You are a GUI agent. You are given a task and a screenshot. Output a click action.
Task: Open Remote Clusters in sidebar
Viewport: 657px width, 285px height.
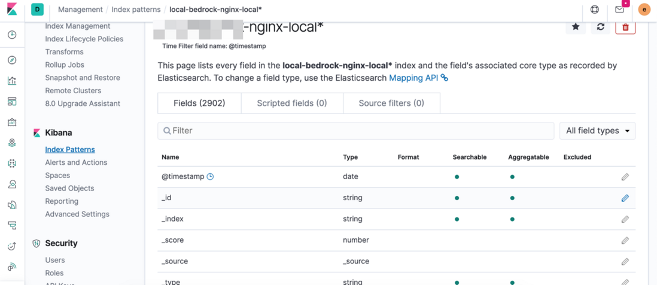73,91
